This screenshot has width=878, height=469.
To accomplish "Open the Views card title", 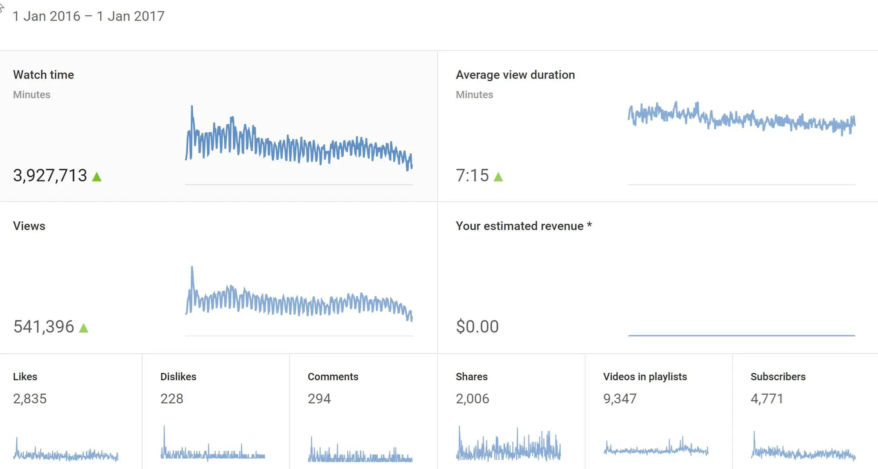I will (x=29, y=226).
